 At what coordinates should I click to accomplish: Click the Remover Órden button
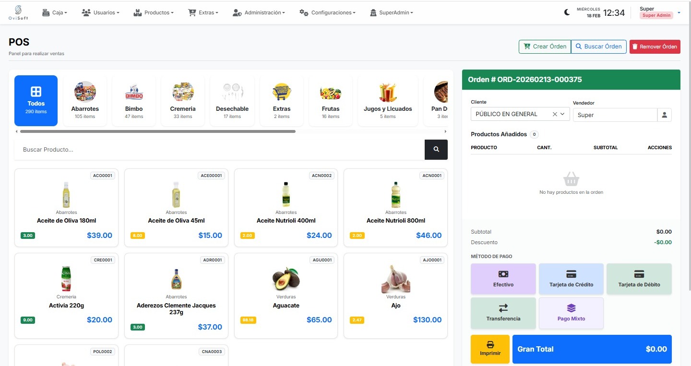click(x=655, y=47)
